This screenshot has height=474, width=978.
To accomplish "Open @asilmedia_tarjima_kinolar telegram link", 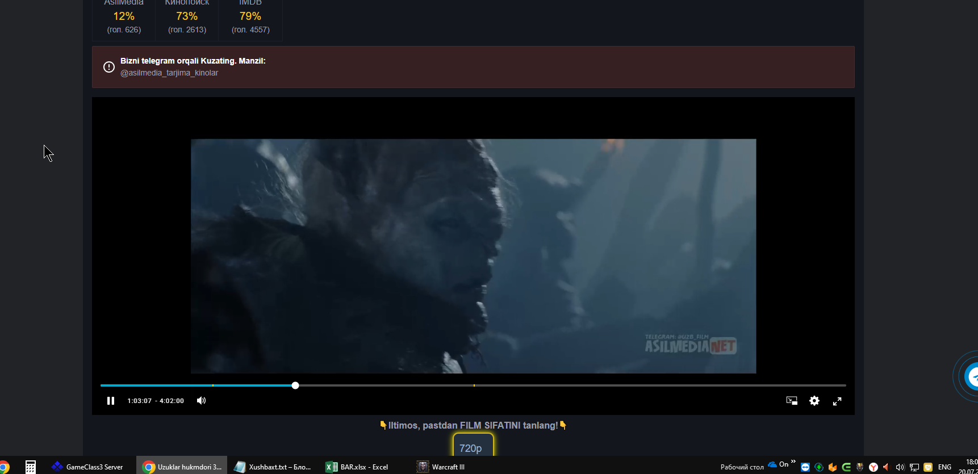I will click(169, 73).
